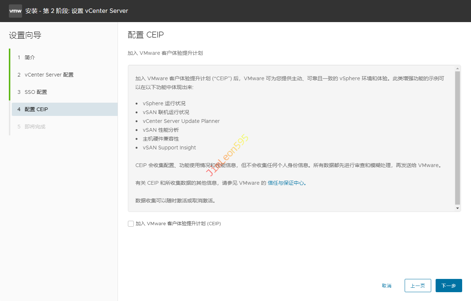This screenshot has width=471, height=301.
Task: Select the current step 4 配置 CEIP
Action: coord(36,109)
